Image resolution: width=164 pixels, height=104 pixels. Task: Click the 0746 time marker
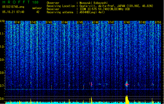point(95,22)
